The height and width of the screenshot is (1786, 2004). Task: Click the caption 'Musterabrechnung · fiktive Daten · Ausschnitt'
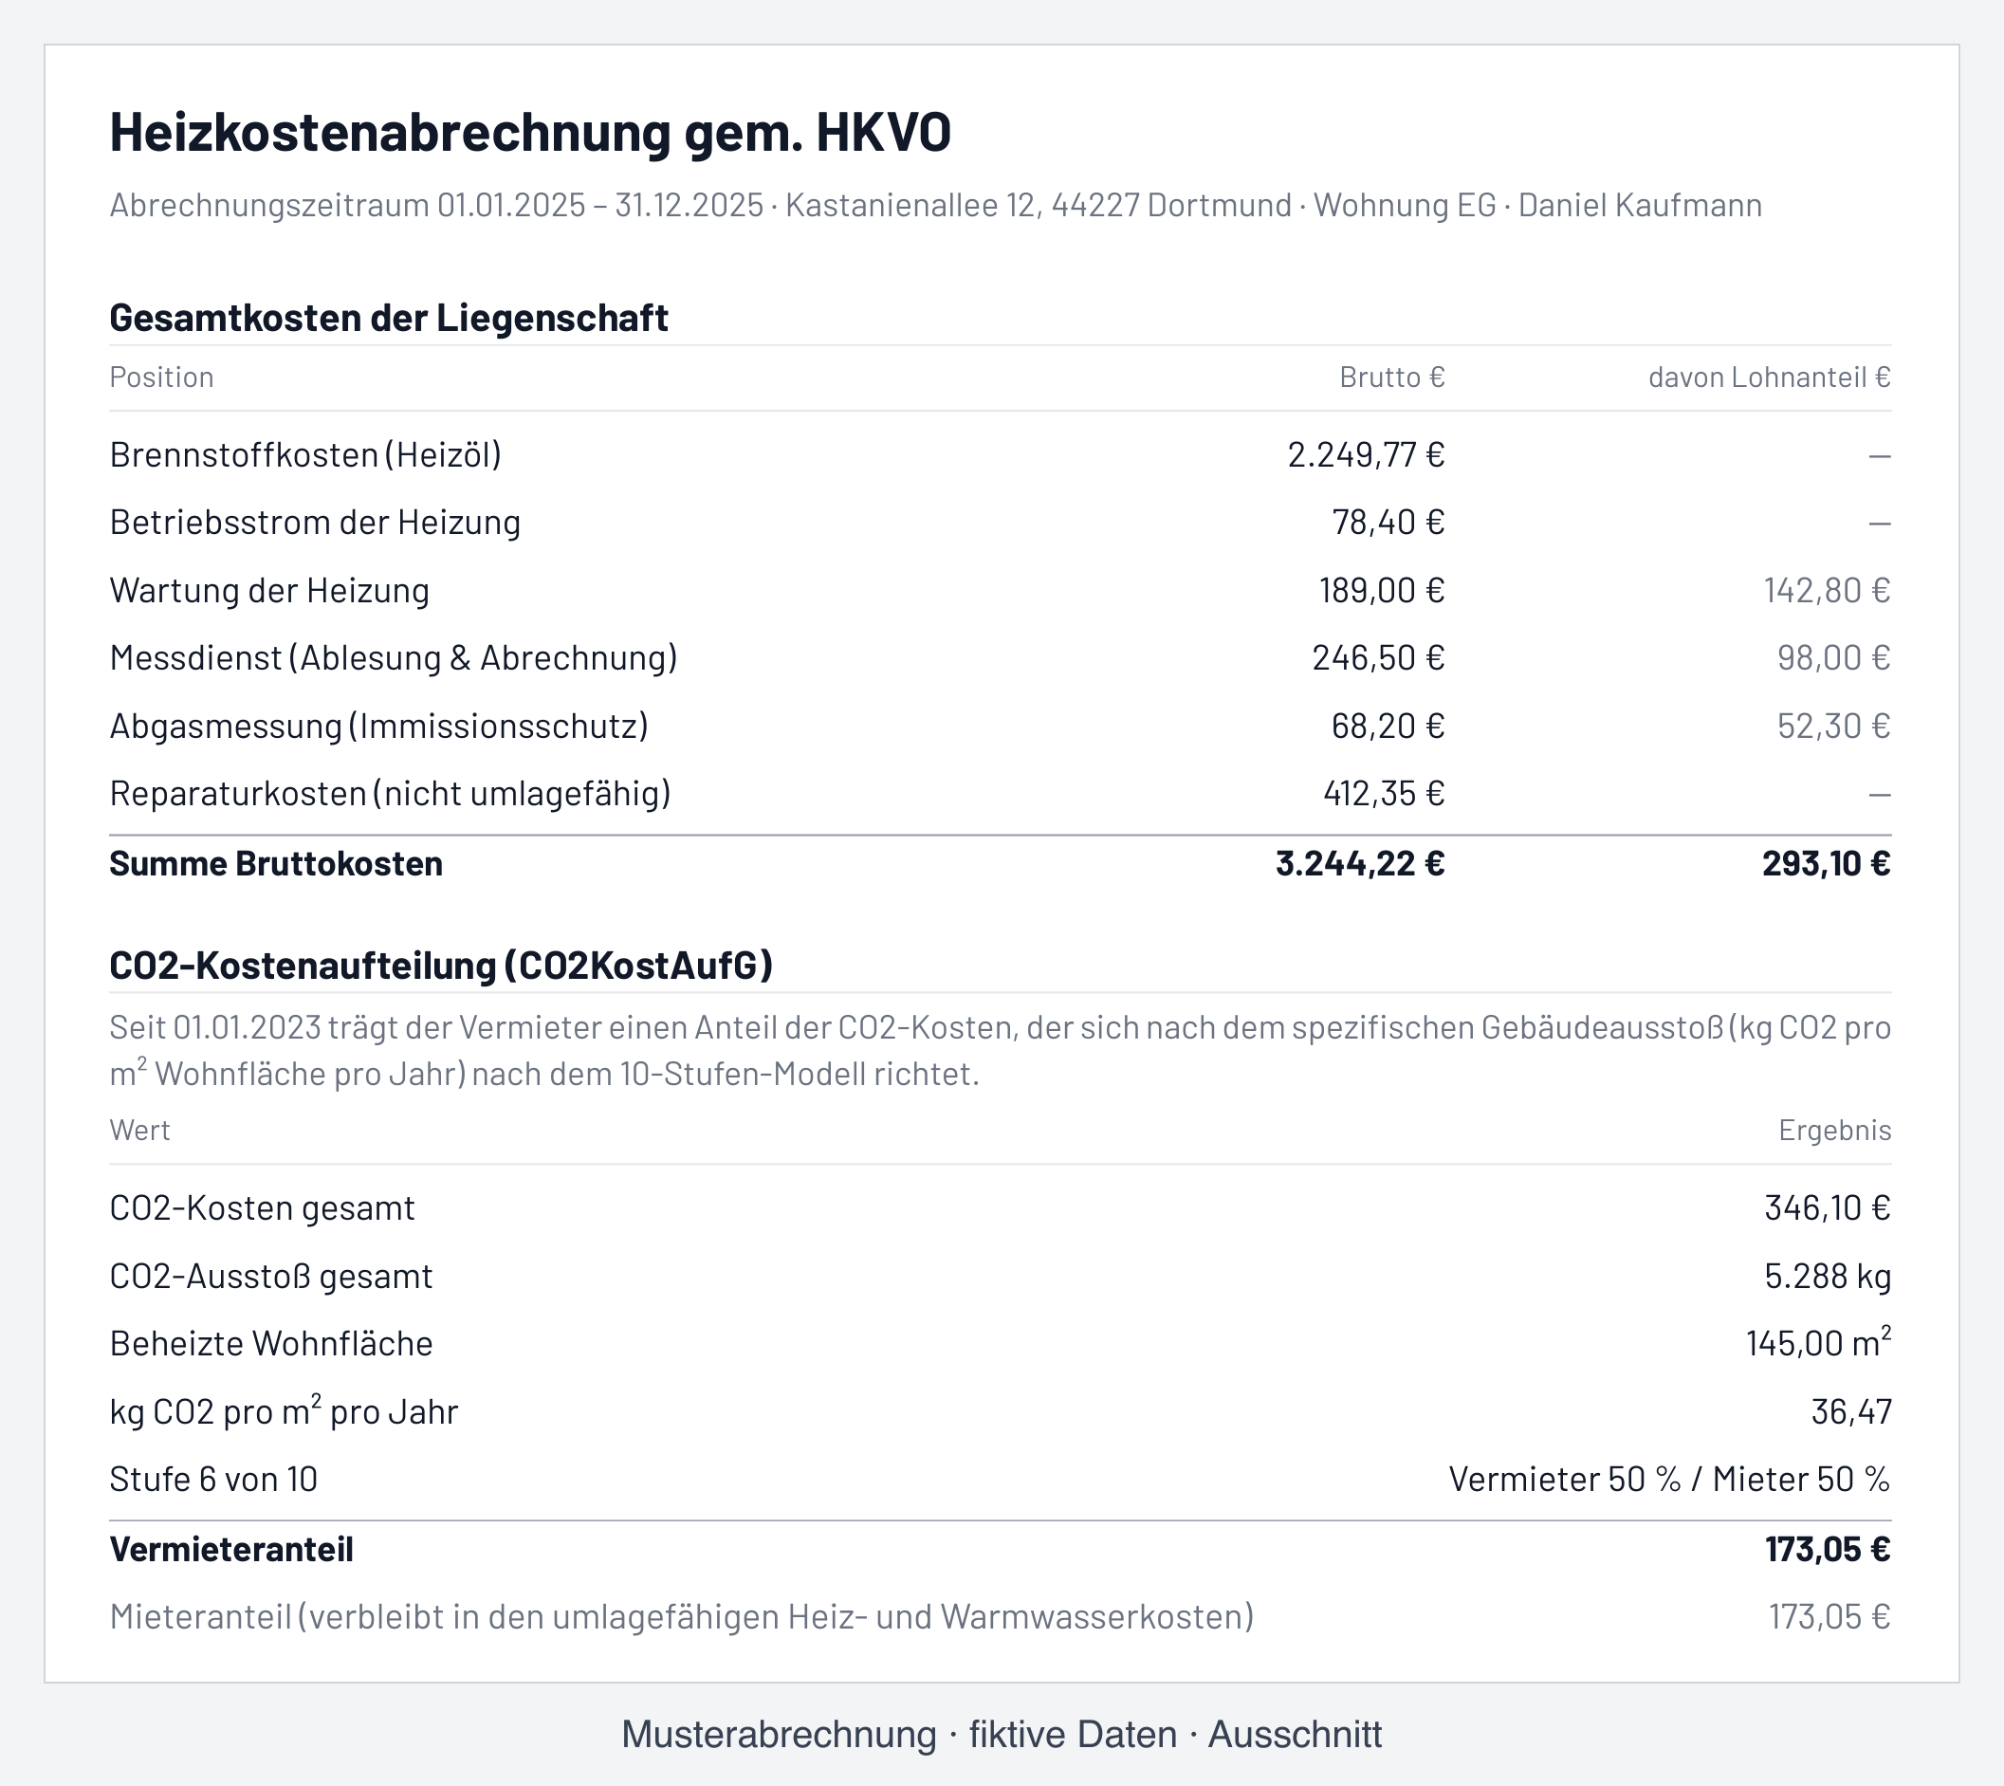pos(1002,1735)
